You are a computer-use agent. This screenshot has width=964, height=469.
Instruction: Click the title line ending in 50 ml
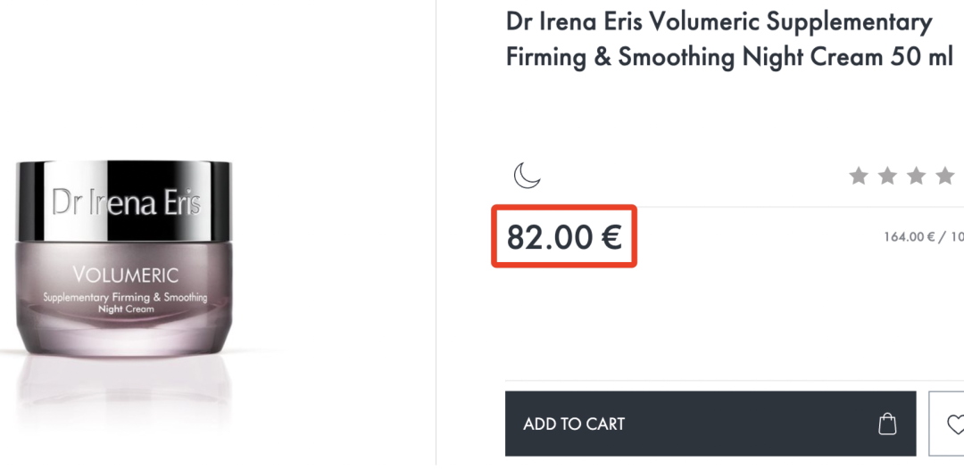click(x=729, y=57)
